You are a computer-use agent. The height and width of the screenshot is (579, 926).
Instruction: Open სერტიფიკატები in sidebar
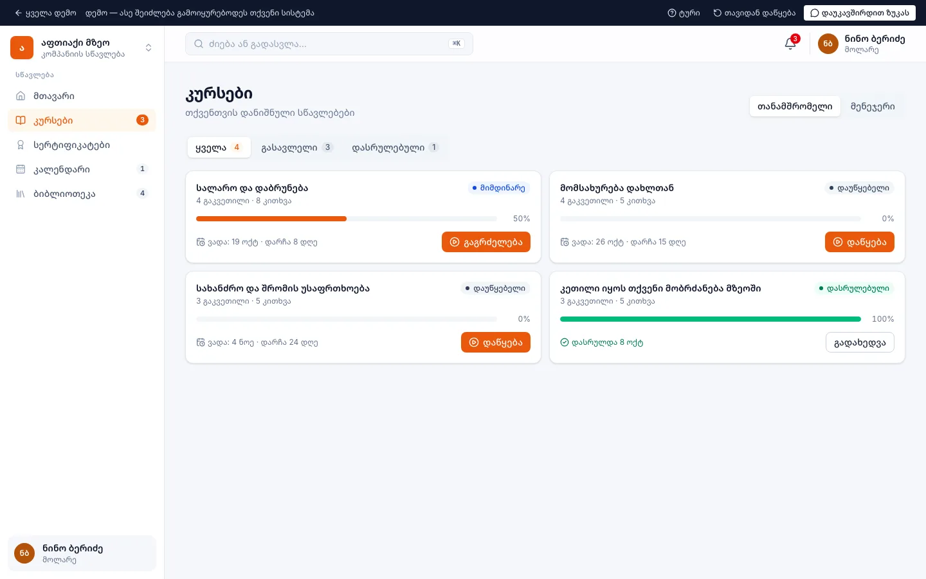(x=82, y=145)
